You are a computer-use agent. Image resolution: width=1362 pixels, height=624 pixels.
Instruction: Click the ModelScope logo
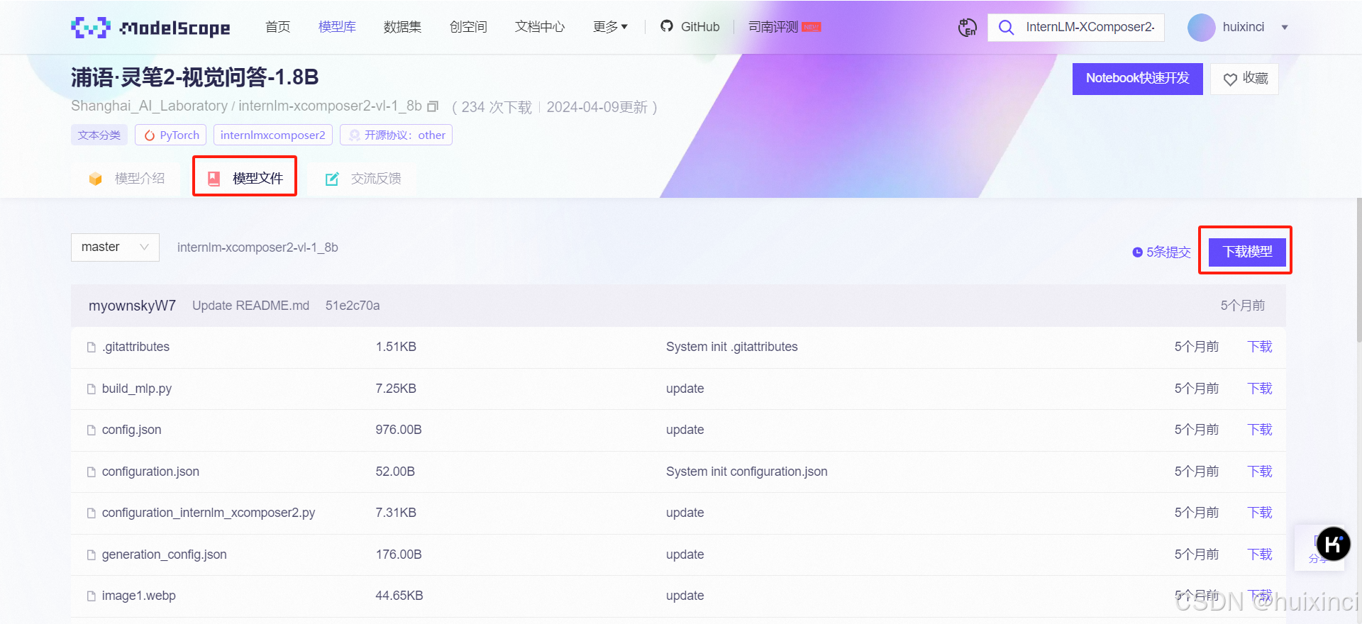click(x=150, y=28)
